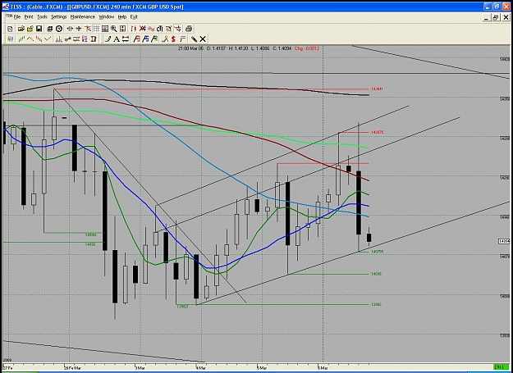Click the stacked pages icon beside clock
Viewport: 513px width, 373px height.
point(50,29)
